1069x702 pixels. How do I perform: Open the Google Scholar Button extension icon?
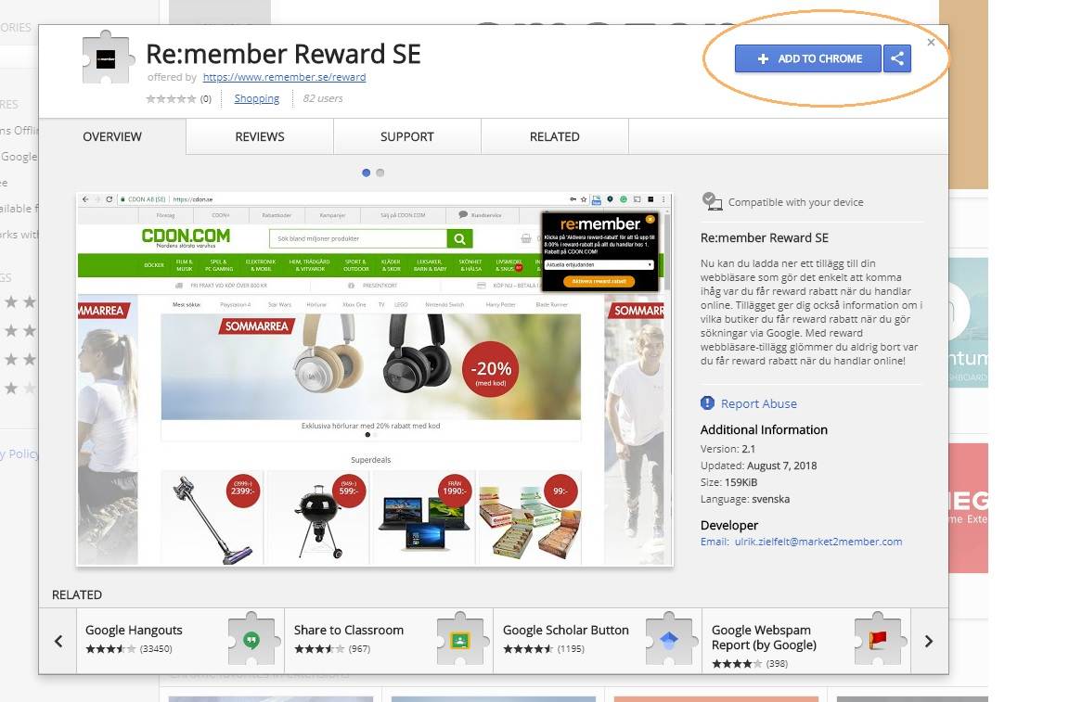pyautogui.click(x=670, y=639)
